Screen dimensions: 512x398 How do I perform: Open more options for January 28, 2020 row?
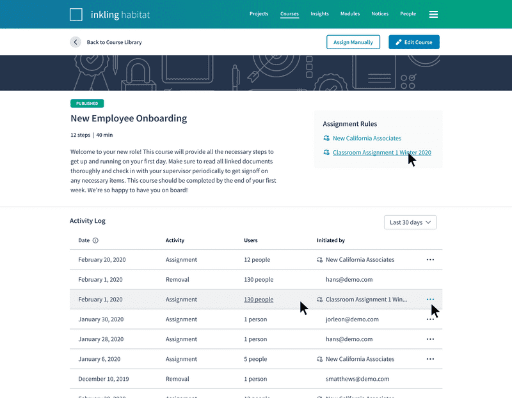pyautogui.click(x=430, y=339)
